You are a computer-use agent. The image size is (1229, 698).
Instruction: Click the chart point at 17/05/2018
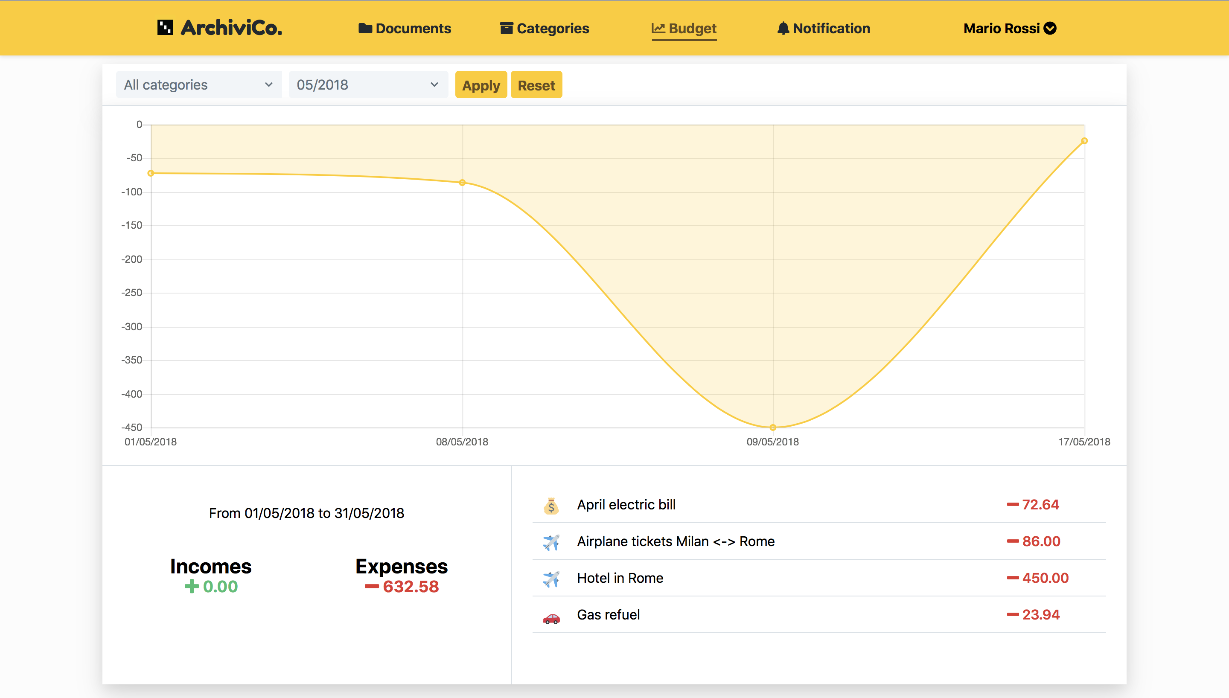point(1084,141)
